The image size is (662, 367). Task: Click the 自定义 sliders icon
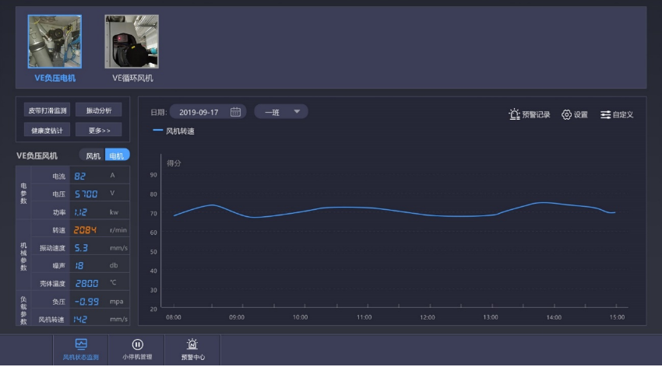(x=605, y=114)
